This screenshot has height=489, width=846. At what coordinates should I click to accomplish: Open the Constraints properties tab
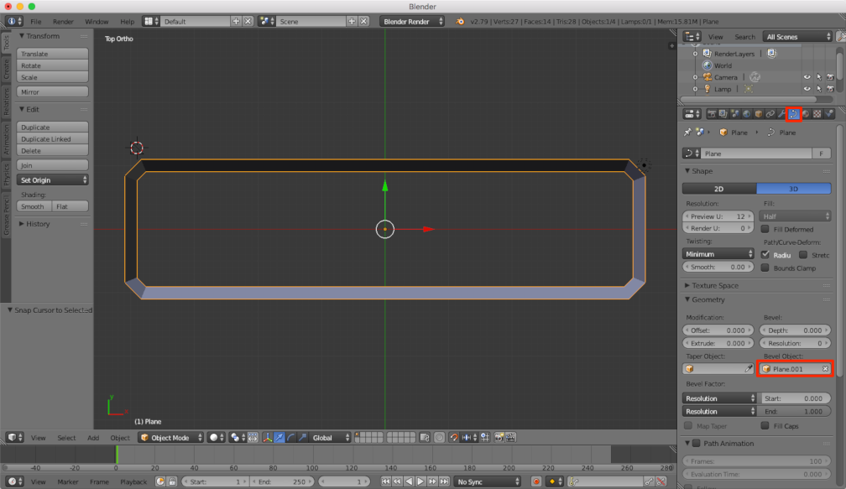770,114
